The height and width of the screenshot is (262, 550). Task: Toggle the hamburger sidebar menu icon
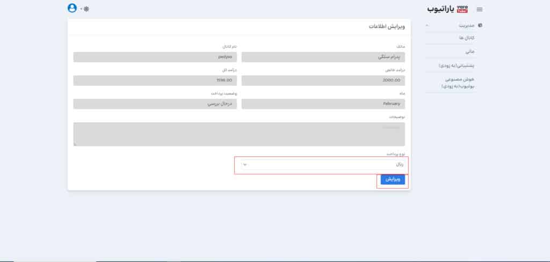coord(480,9)
